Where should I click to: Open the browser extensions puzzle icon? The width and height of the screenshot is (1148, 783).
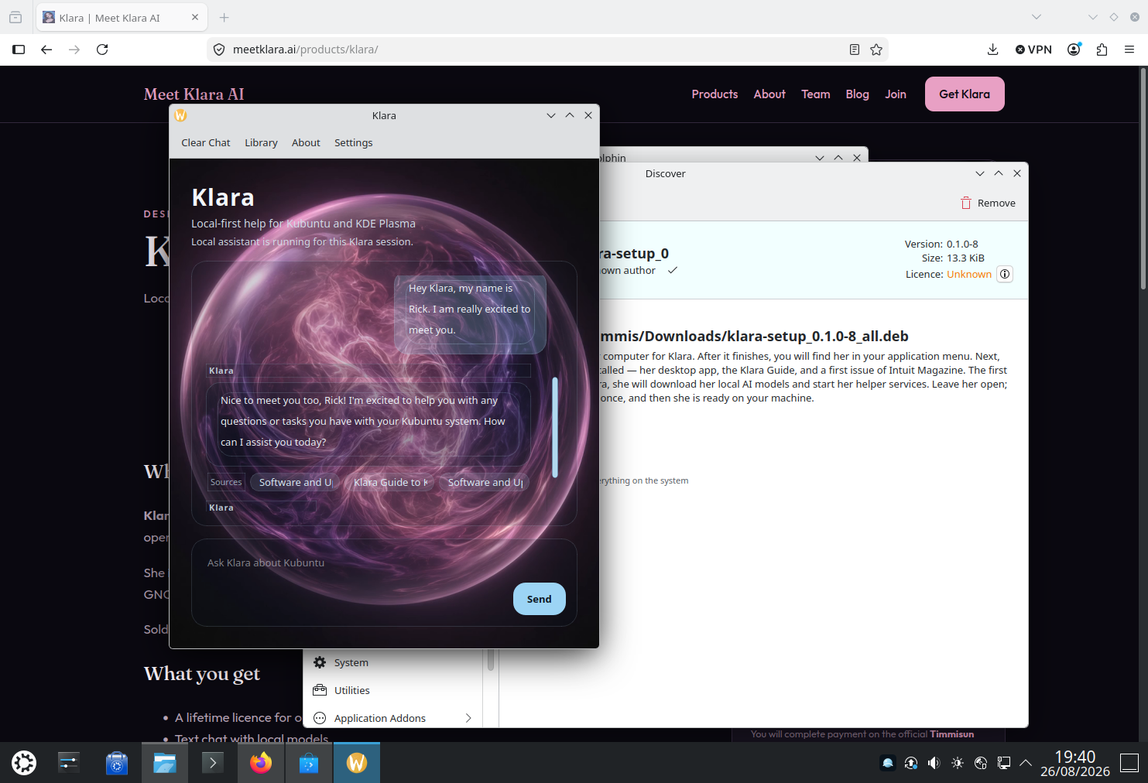(1102, 50)
